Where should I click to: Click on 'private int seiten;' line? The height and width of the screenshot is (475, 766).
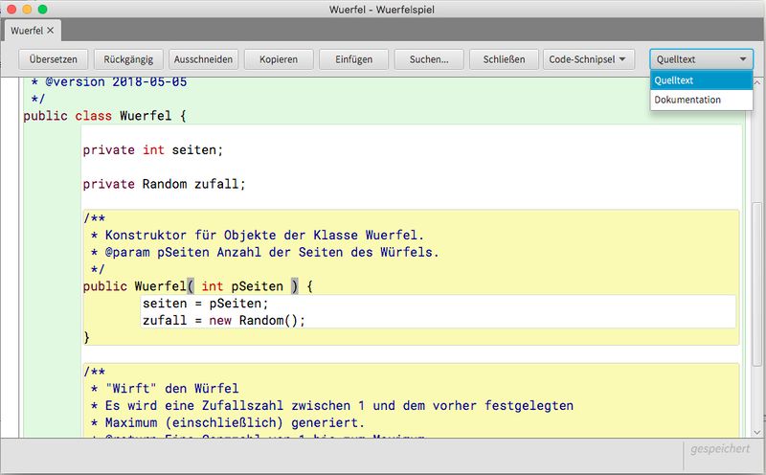152,150
